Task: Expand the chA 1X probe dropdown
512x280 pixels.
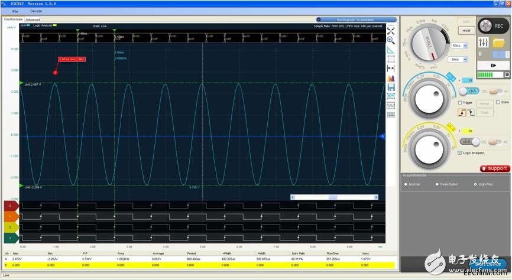Action: click(469, 79)
